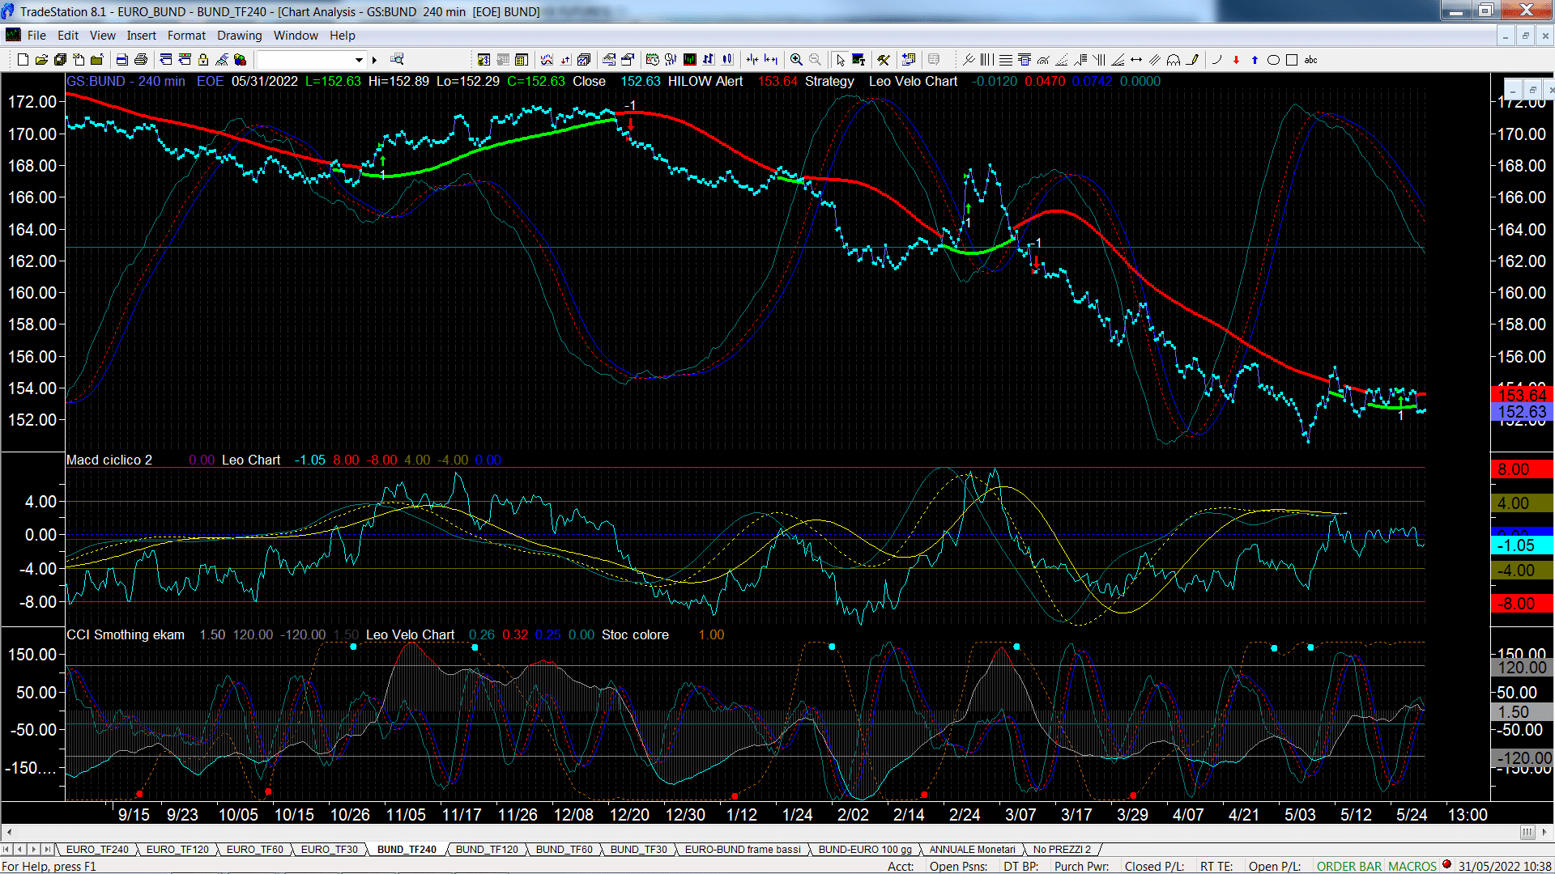Open the Format menu
The image size is (1555, 874).
[186, 36]
